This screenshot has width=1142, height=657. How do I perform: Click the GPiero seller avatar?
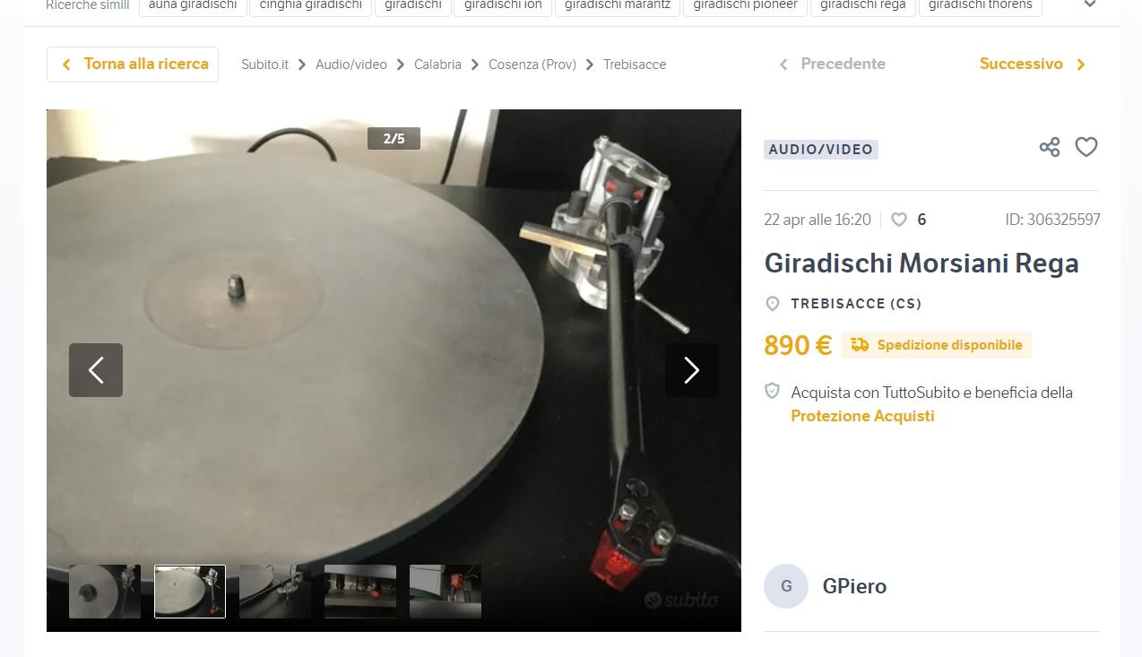(786, 586)
